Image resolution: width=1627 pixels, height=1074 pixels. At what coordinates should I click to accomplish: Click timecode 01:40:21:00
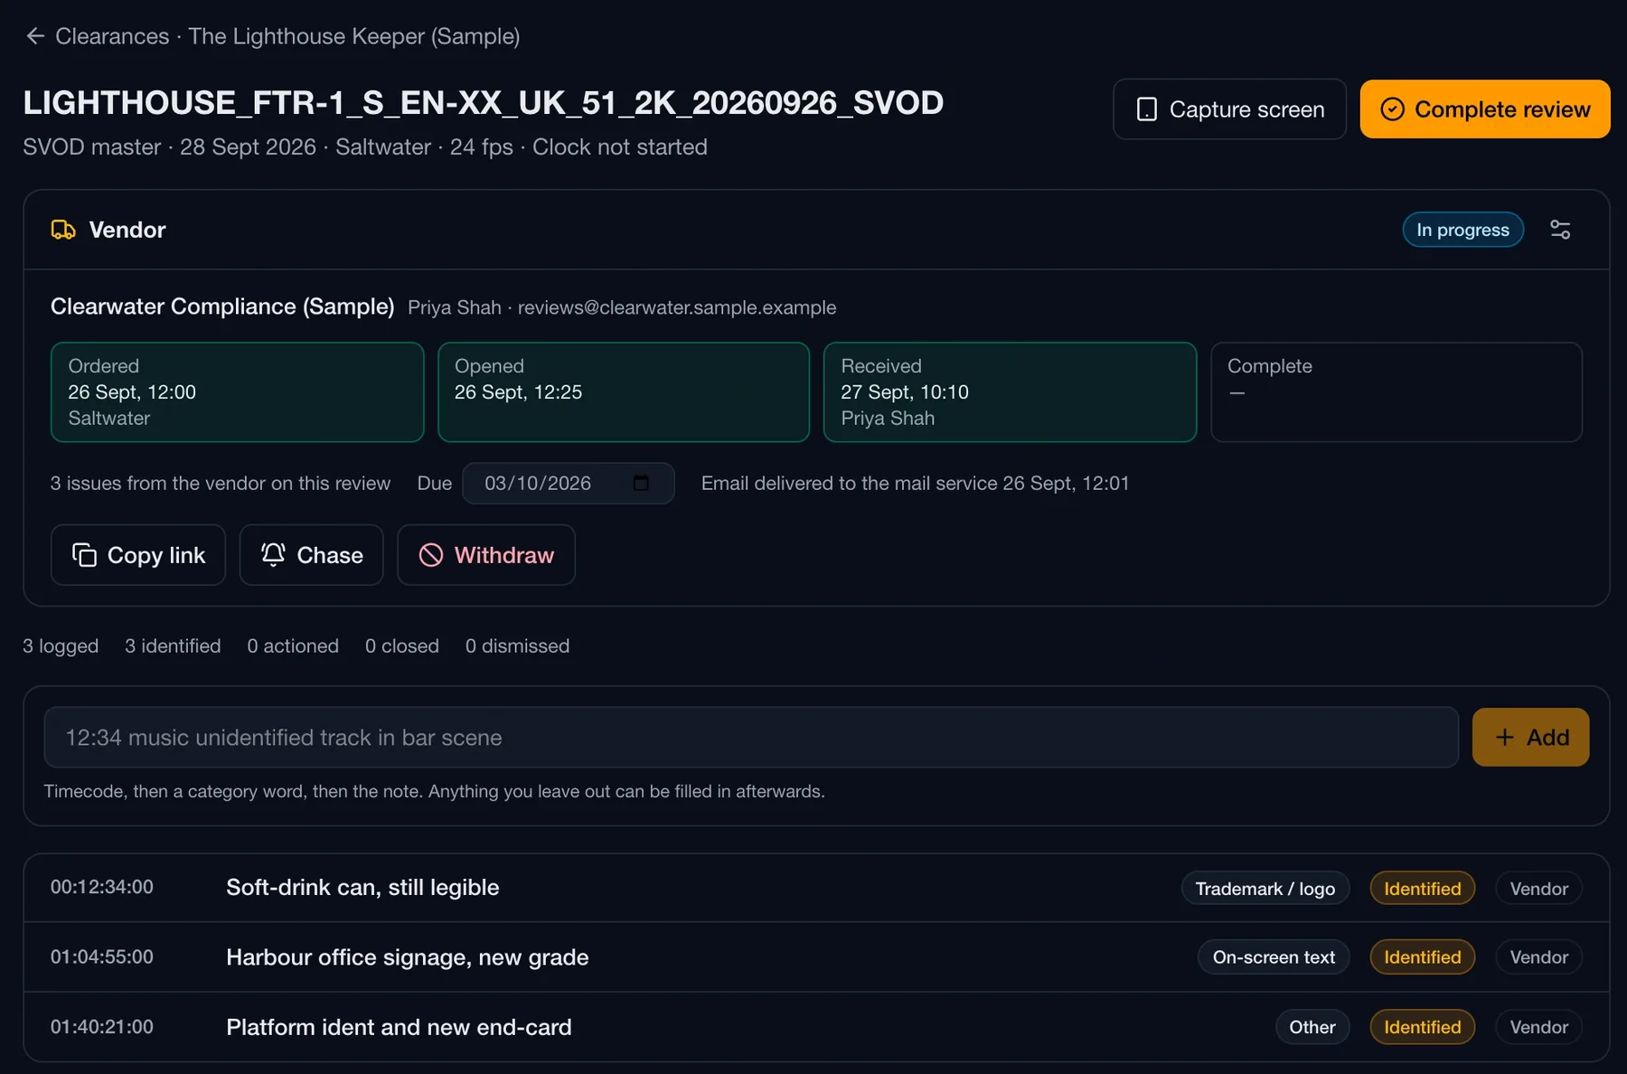[x=102, y=1027]
